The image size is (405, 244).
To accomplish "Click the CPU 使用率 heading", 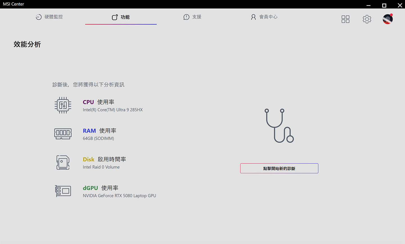I will click(98, 102).
